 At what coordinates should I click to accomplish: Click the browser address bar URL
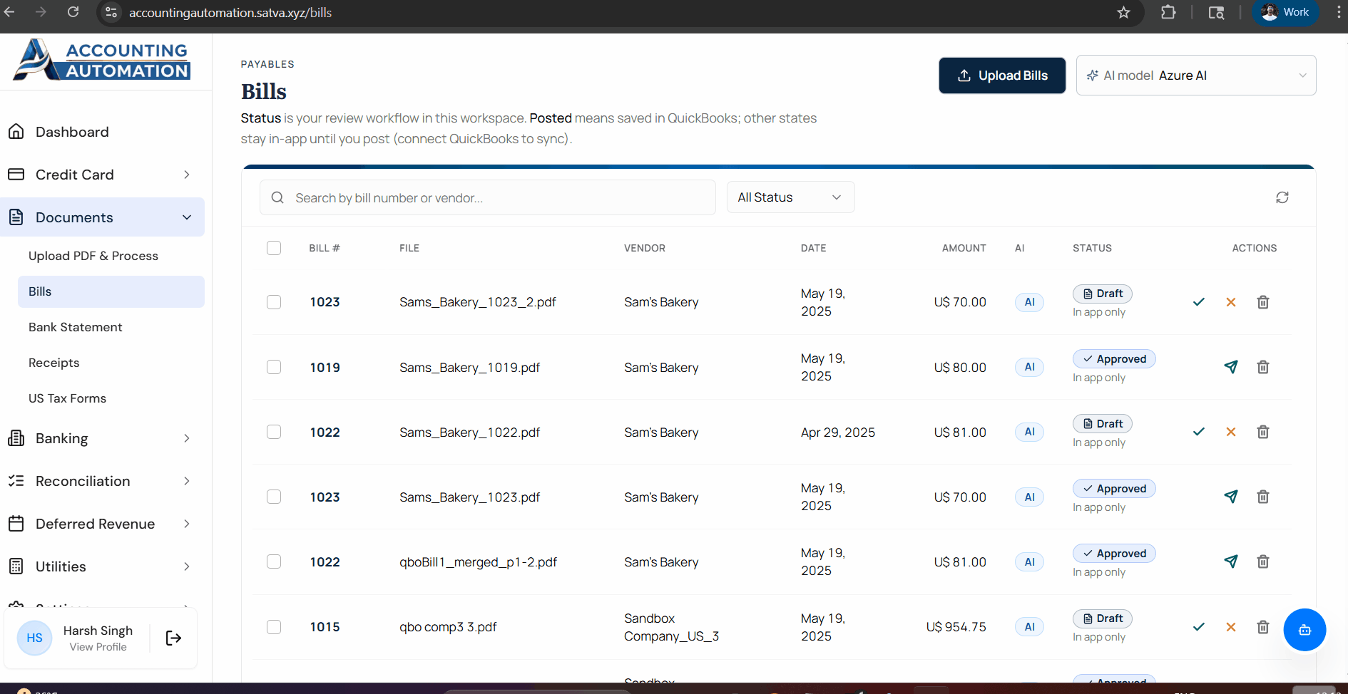click(230, 13)
